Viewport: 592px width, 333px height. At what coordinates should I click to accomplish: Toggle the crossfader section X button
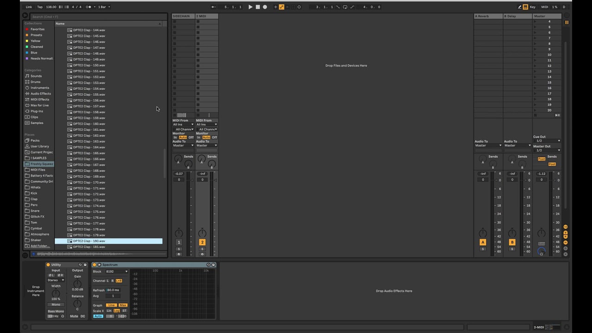(x=566, y=254)
